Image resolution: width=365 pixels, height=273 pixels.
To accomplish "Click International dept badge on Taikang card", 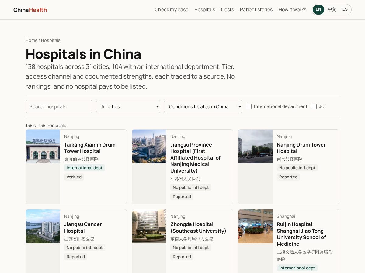I will tap(85, 168).
